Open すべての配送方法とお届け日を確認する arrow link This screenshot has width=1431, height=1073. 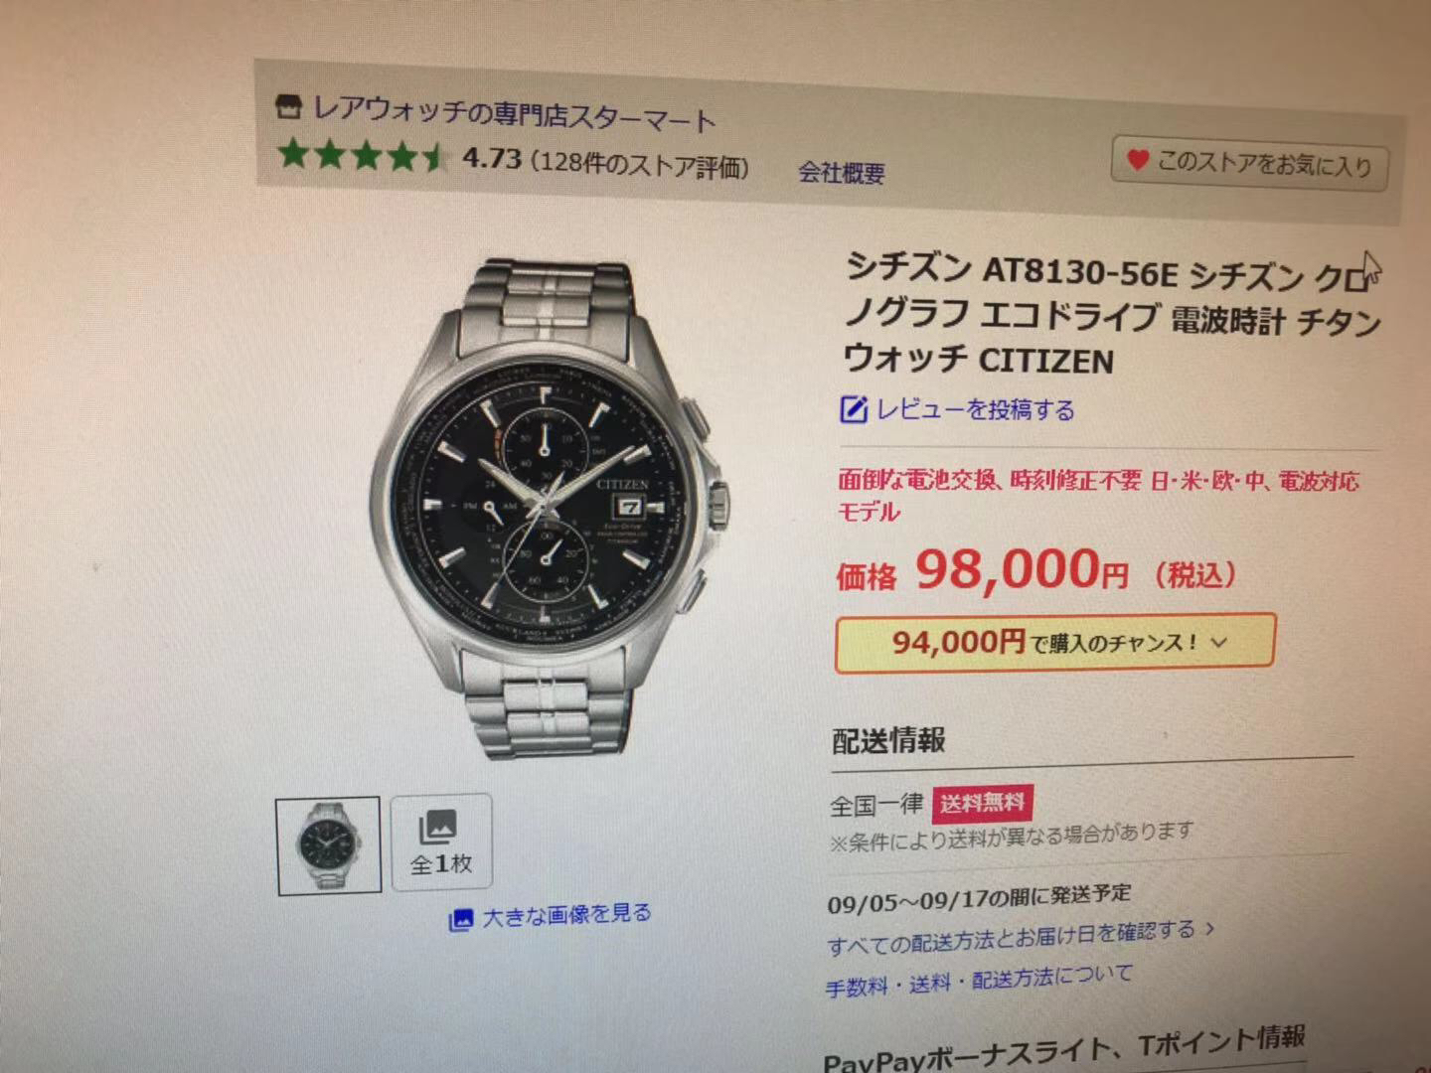1022,936
